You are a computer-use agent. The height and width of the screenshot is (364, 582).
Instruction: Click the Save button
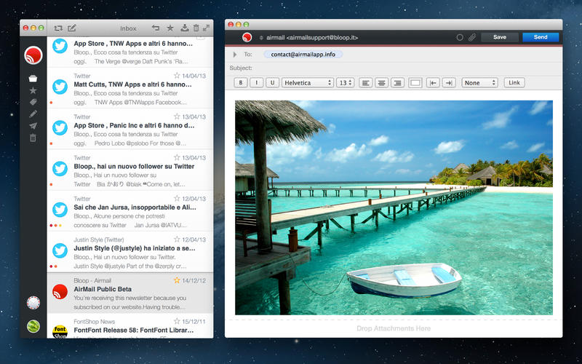pyautogui.click(x=500, y=37)
